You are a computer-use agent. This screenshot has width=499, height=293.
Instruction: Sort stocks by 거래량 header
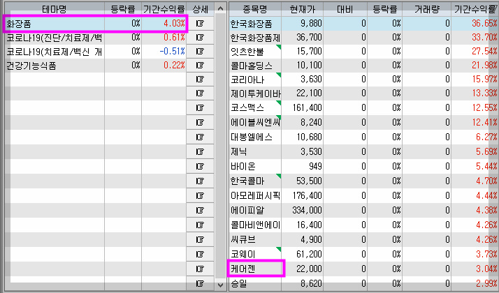pyautogui.click(x=427, y=9)
